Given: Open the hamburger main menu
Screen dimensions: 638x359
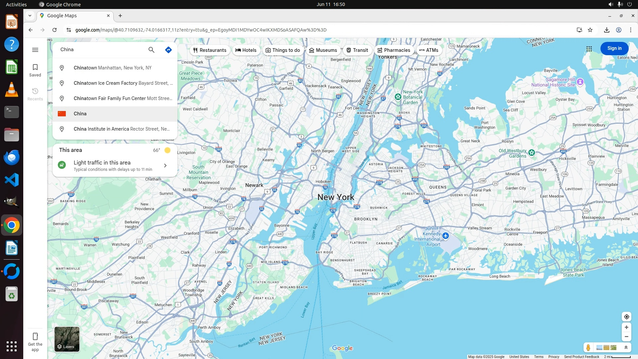Looking at the screenshot, I should click(x=35, y=50).
